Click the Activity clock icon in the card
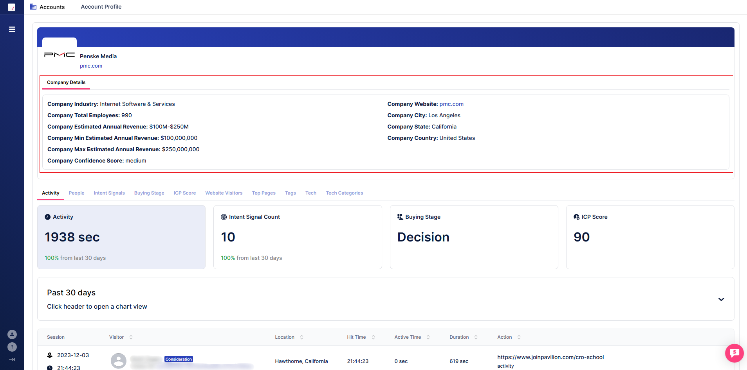The width and height of the screenshot is (747, 370). tap(48, 217)
